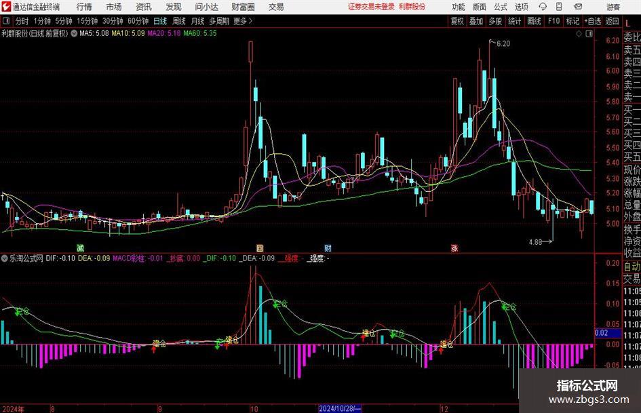The width and height of the screenshot is (641, 413).
Task: Add stock via +自选 button
Action: click(x=593, y=21)
